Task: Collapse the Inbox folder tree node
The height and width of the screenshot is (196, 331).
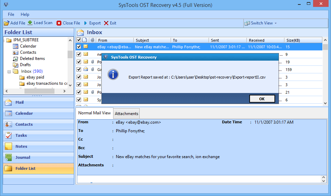Action: point(9,72)
